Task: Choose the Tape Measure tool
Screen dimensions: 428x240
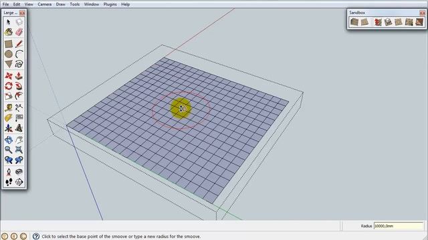Action: 9,108
